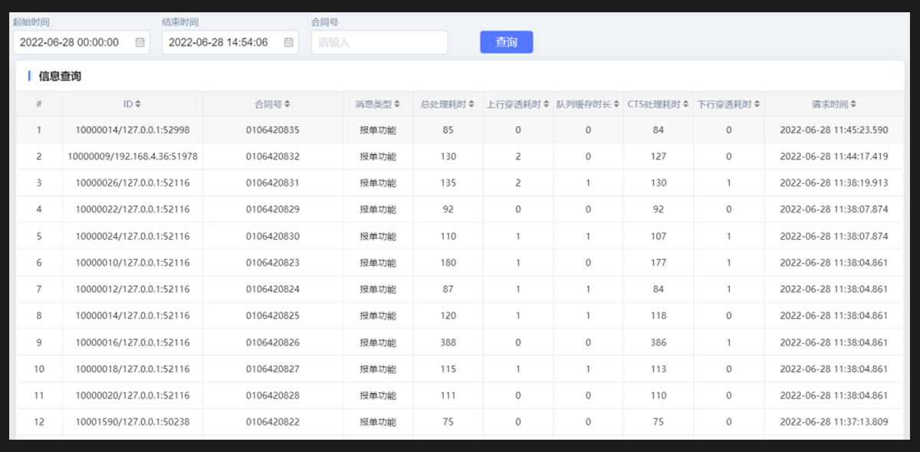Select request time 2022-06-28 11:38:19.913

pyautogui.click(x=834, y=183)
